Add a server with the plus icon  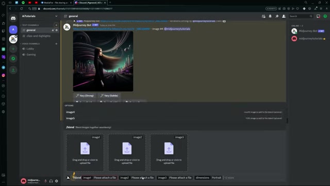click(13, 49)
